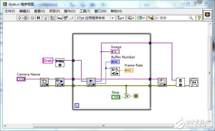215x131 pixels.
Task: Click the Grab.vi window icon in title bar
Action: click(x=5, y=4)
